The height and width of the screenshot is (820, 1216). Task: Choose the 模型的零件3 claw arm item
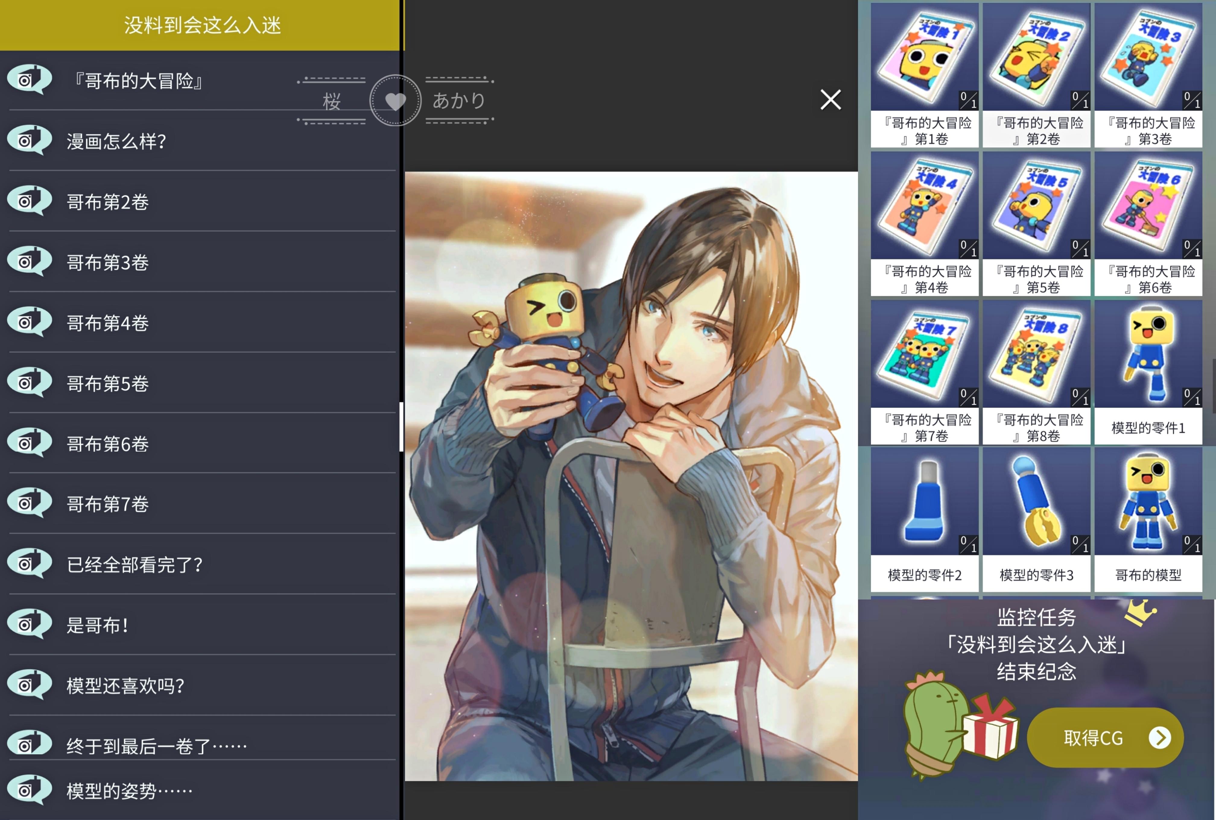[x=1036, y=519]
